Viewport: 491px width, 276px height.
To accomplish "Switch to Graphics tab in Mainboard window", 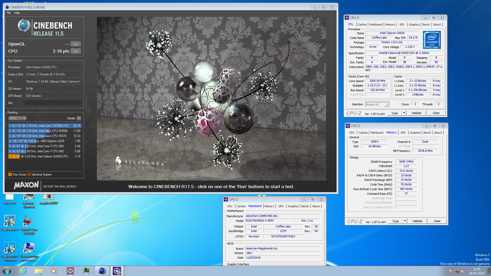I will pos(293,206).
